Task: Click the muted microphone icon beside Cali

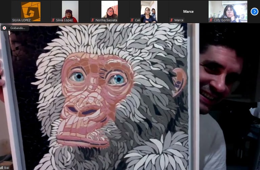Action: pyautogui.click(x=132, y=20)
